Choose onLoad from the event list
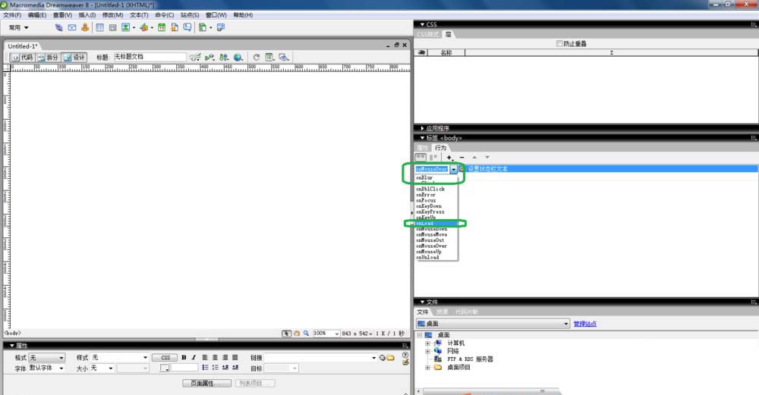The width and height of the screenshot is (759, 395). [x=430, y=223]
